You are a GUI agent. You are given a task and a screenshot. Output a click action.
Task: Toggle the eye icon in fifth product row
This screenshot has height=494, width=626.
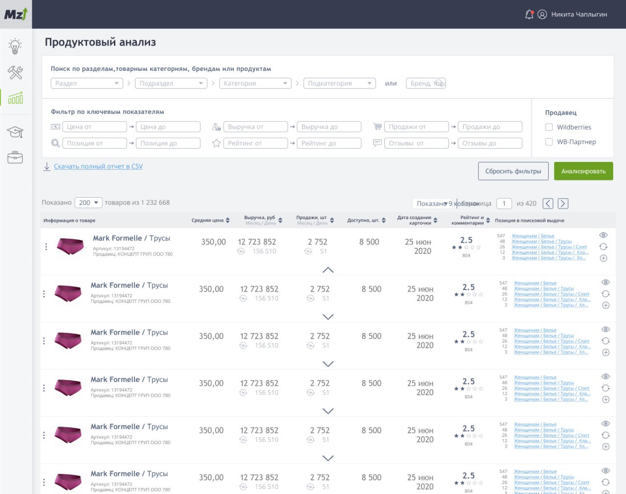[x=605, y=424]
